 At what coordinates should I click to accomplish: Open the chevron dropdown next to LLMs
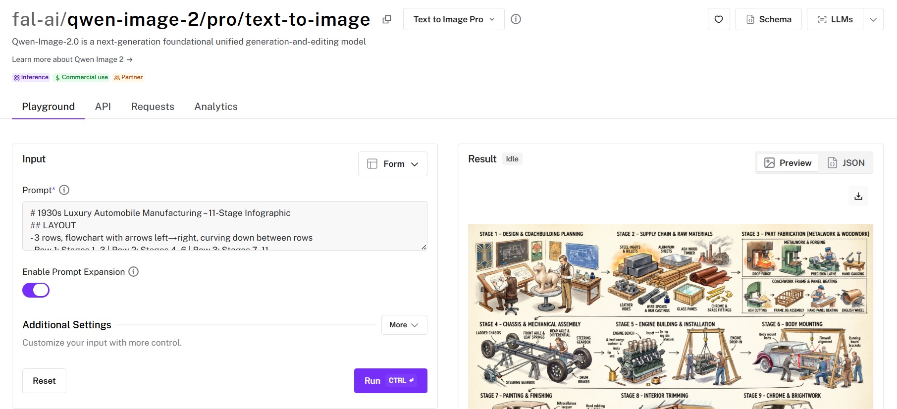coord(873,19)
